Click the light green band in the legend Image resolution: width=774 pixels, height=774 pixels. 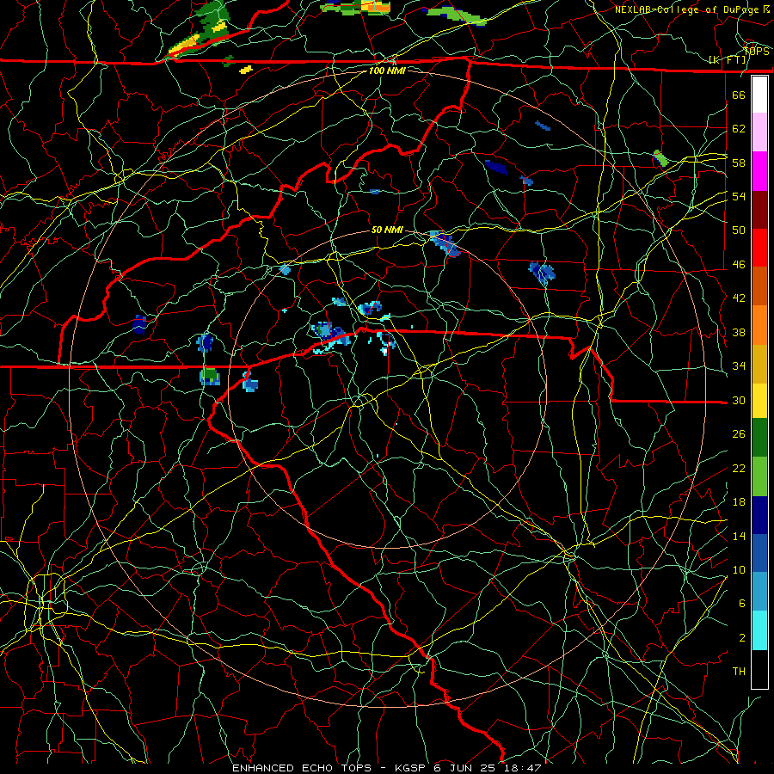pyautogui.click(x=759, y=476)
